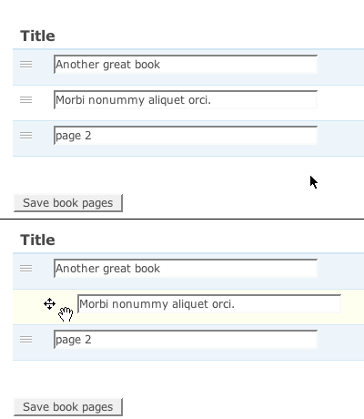Select the yellow highlighted row right of its text field
The width and height of the screenshot is (364, 419).
point(353,307)
